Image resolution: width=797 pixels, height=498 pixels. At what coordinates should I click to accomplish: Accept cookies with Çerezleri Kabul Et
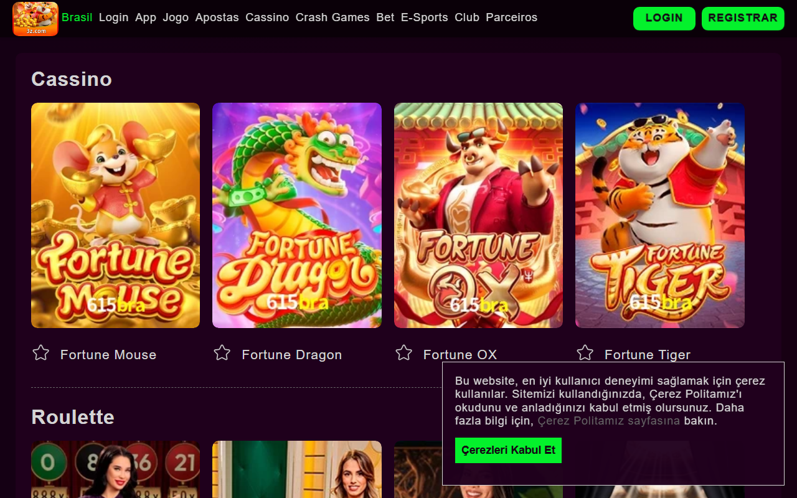tap(508, 450)
